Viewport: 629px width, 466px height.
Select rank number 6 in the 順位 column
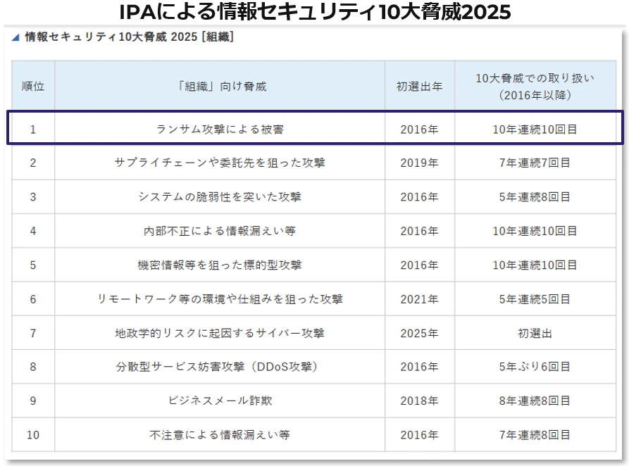pyautogui.click(x=33, y=298)
